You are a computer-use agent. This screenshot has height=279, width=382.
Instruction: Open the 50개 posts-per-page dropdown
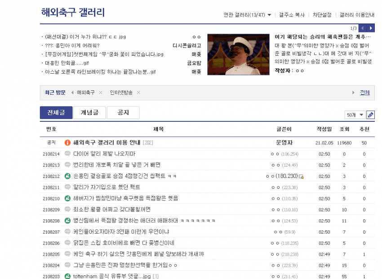[x=355, y=115]
